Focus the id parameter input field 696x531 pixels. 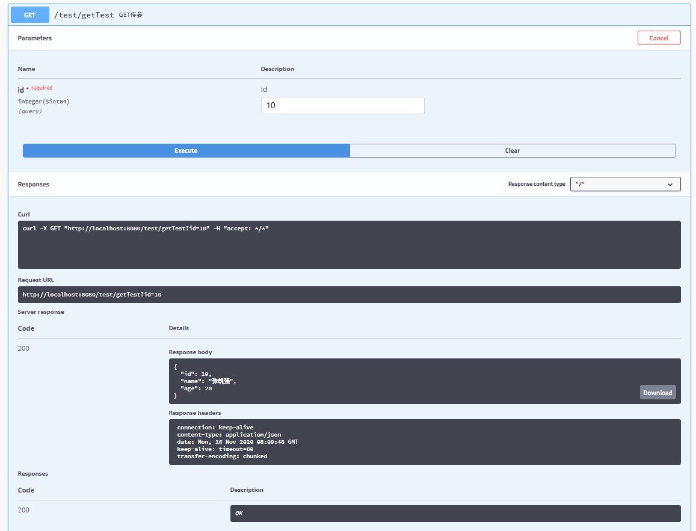point(342,106)
